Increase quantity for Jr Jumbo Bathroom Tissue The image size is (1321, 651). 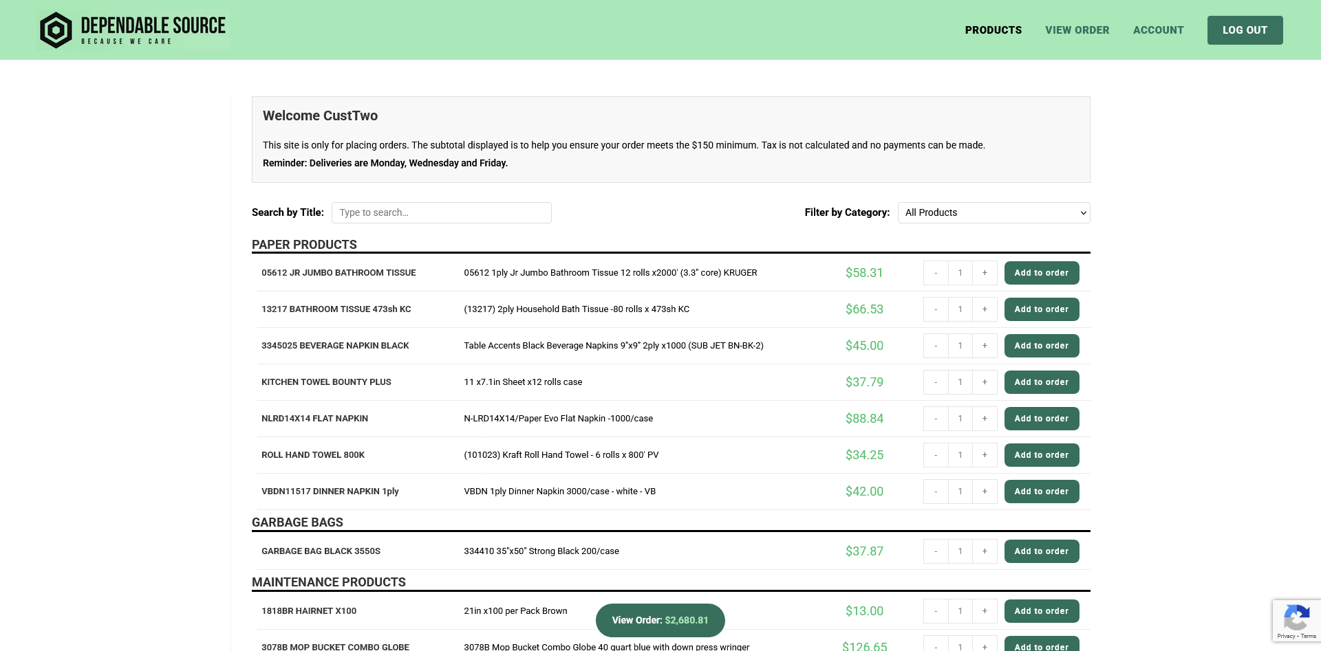coord(985,273)
